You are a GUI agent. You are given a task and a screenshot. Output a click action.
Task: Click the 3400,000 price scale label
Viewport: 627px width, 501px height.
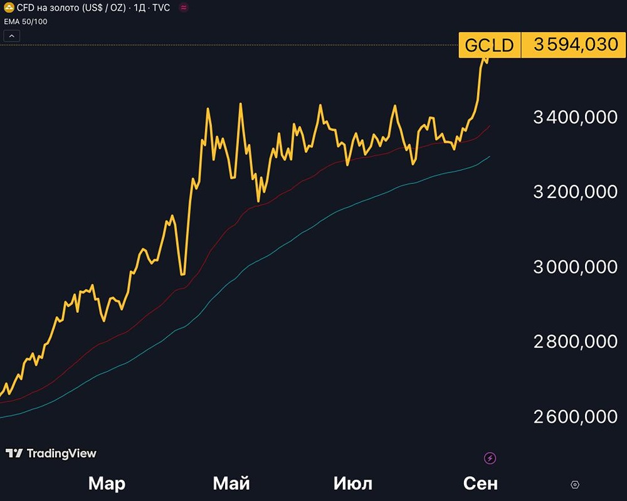tap(575, 117)
